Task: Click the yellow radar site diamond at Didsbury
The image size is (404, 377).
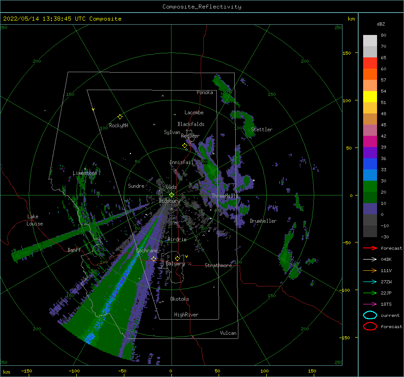Action: tap(171, 195)
